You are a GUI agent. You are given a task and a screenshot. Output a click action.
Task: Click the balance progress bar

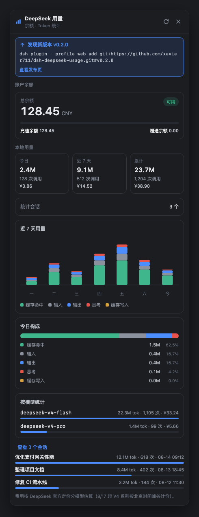99,123
